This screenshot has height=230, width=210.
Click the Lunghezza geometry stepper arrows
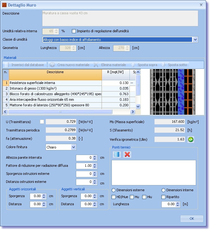coord(74,48)
